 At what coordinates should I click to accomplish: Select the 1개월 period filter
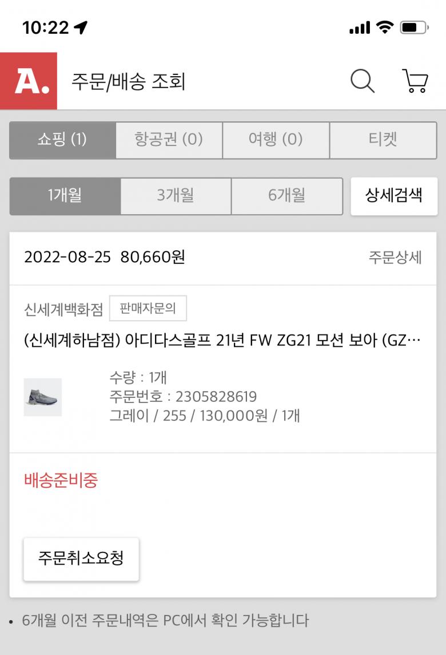point(65,196)
